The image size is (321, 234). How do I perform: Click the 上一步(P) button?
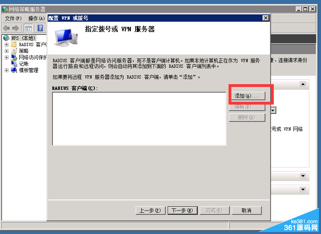point(150,210)
